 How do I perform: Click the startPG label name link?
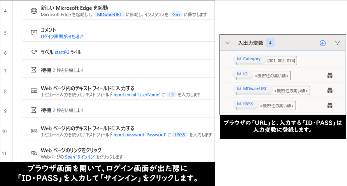(62, 52)
